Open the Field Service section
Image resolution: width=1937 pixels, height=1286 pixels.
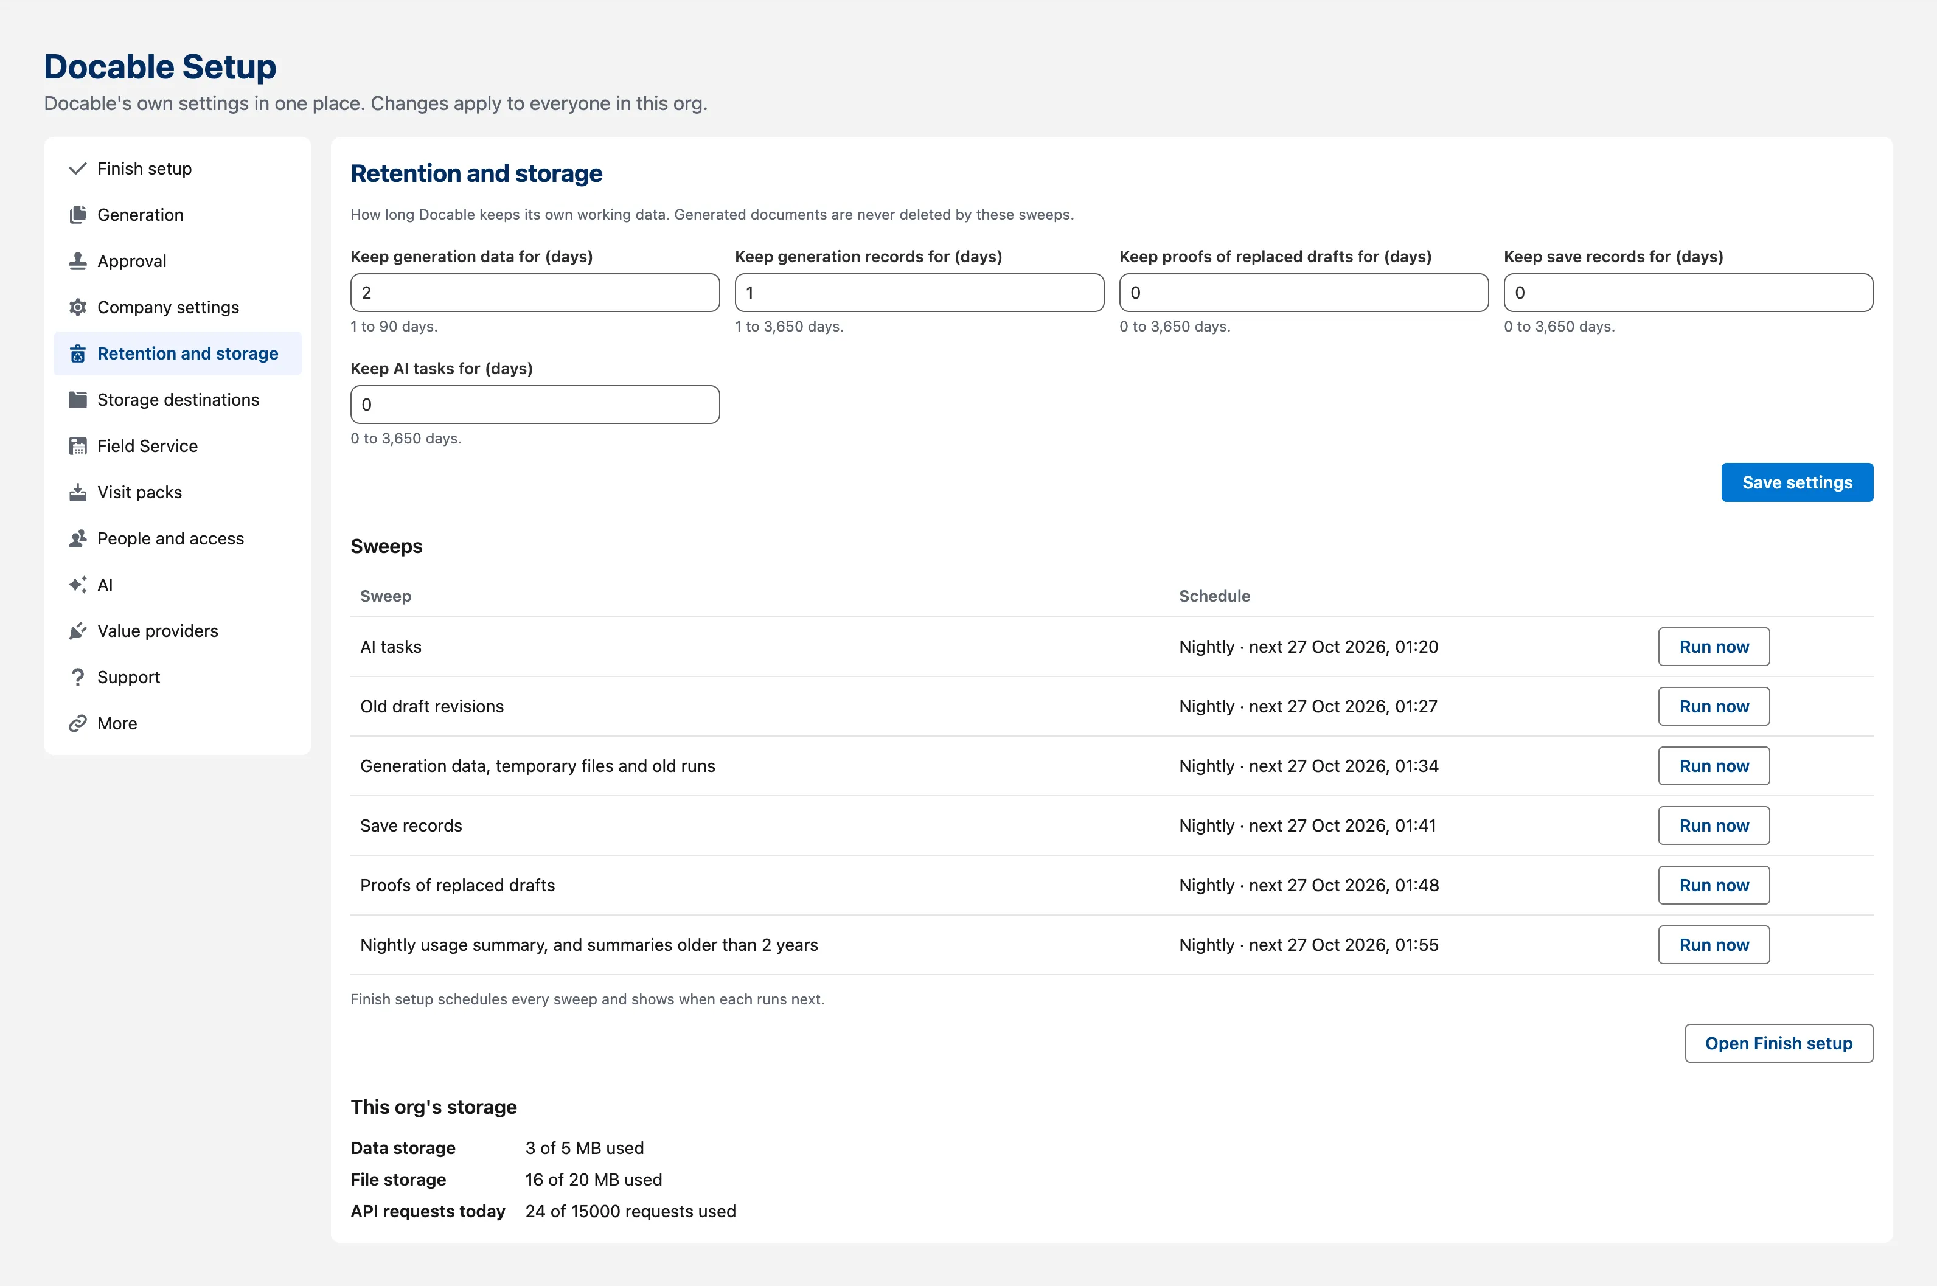(177, 446)
